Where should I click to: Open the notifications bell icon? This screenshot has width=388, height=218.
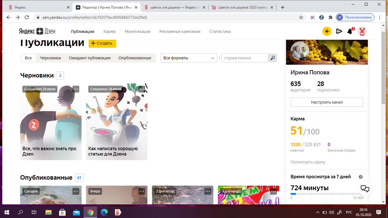(x=350, y=31)
